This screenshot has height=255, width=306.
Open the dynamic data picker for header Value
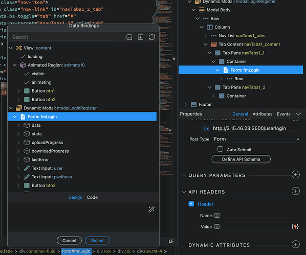295,226
